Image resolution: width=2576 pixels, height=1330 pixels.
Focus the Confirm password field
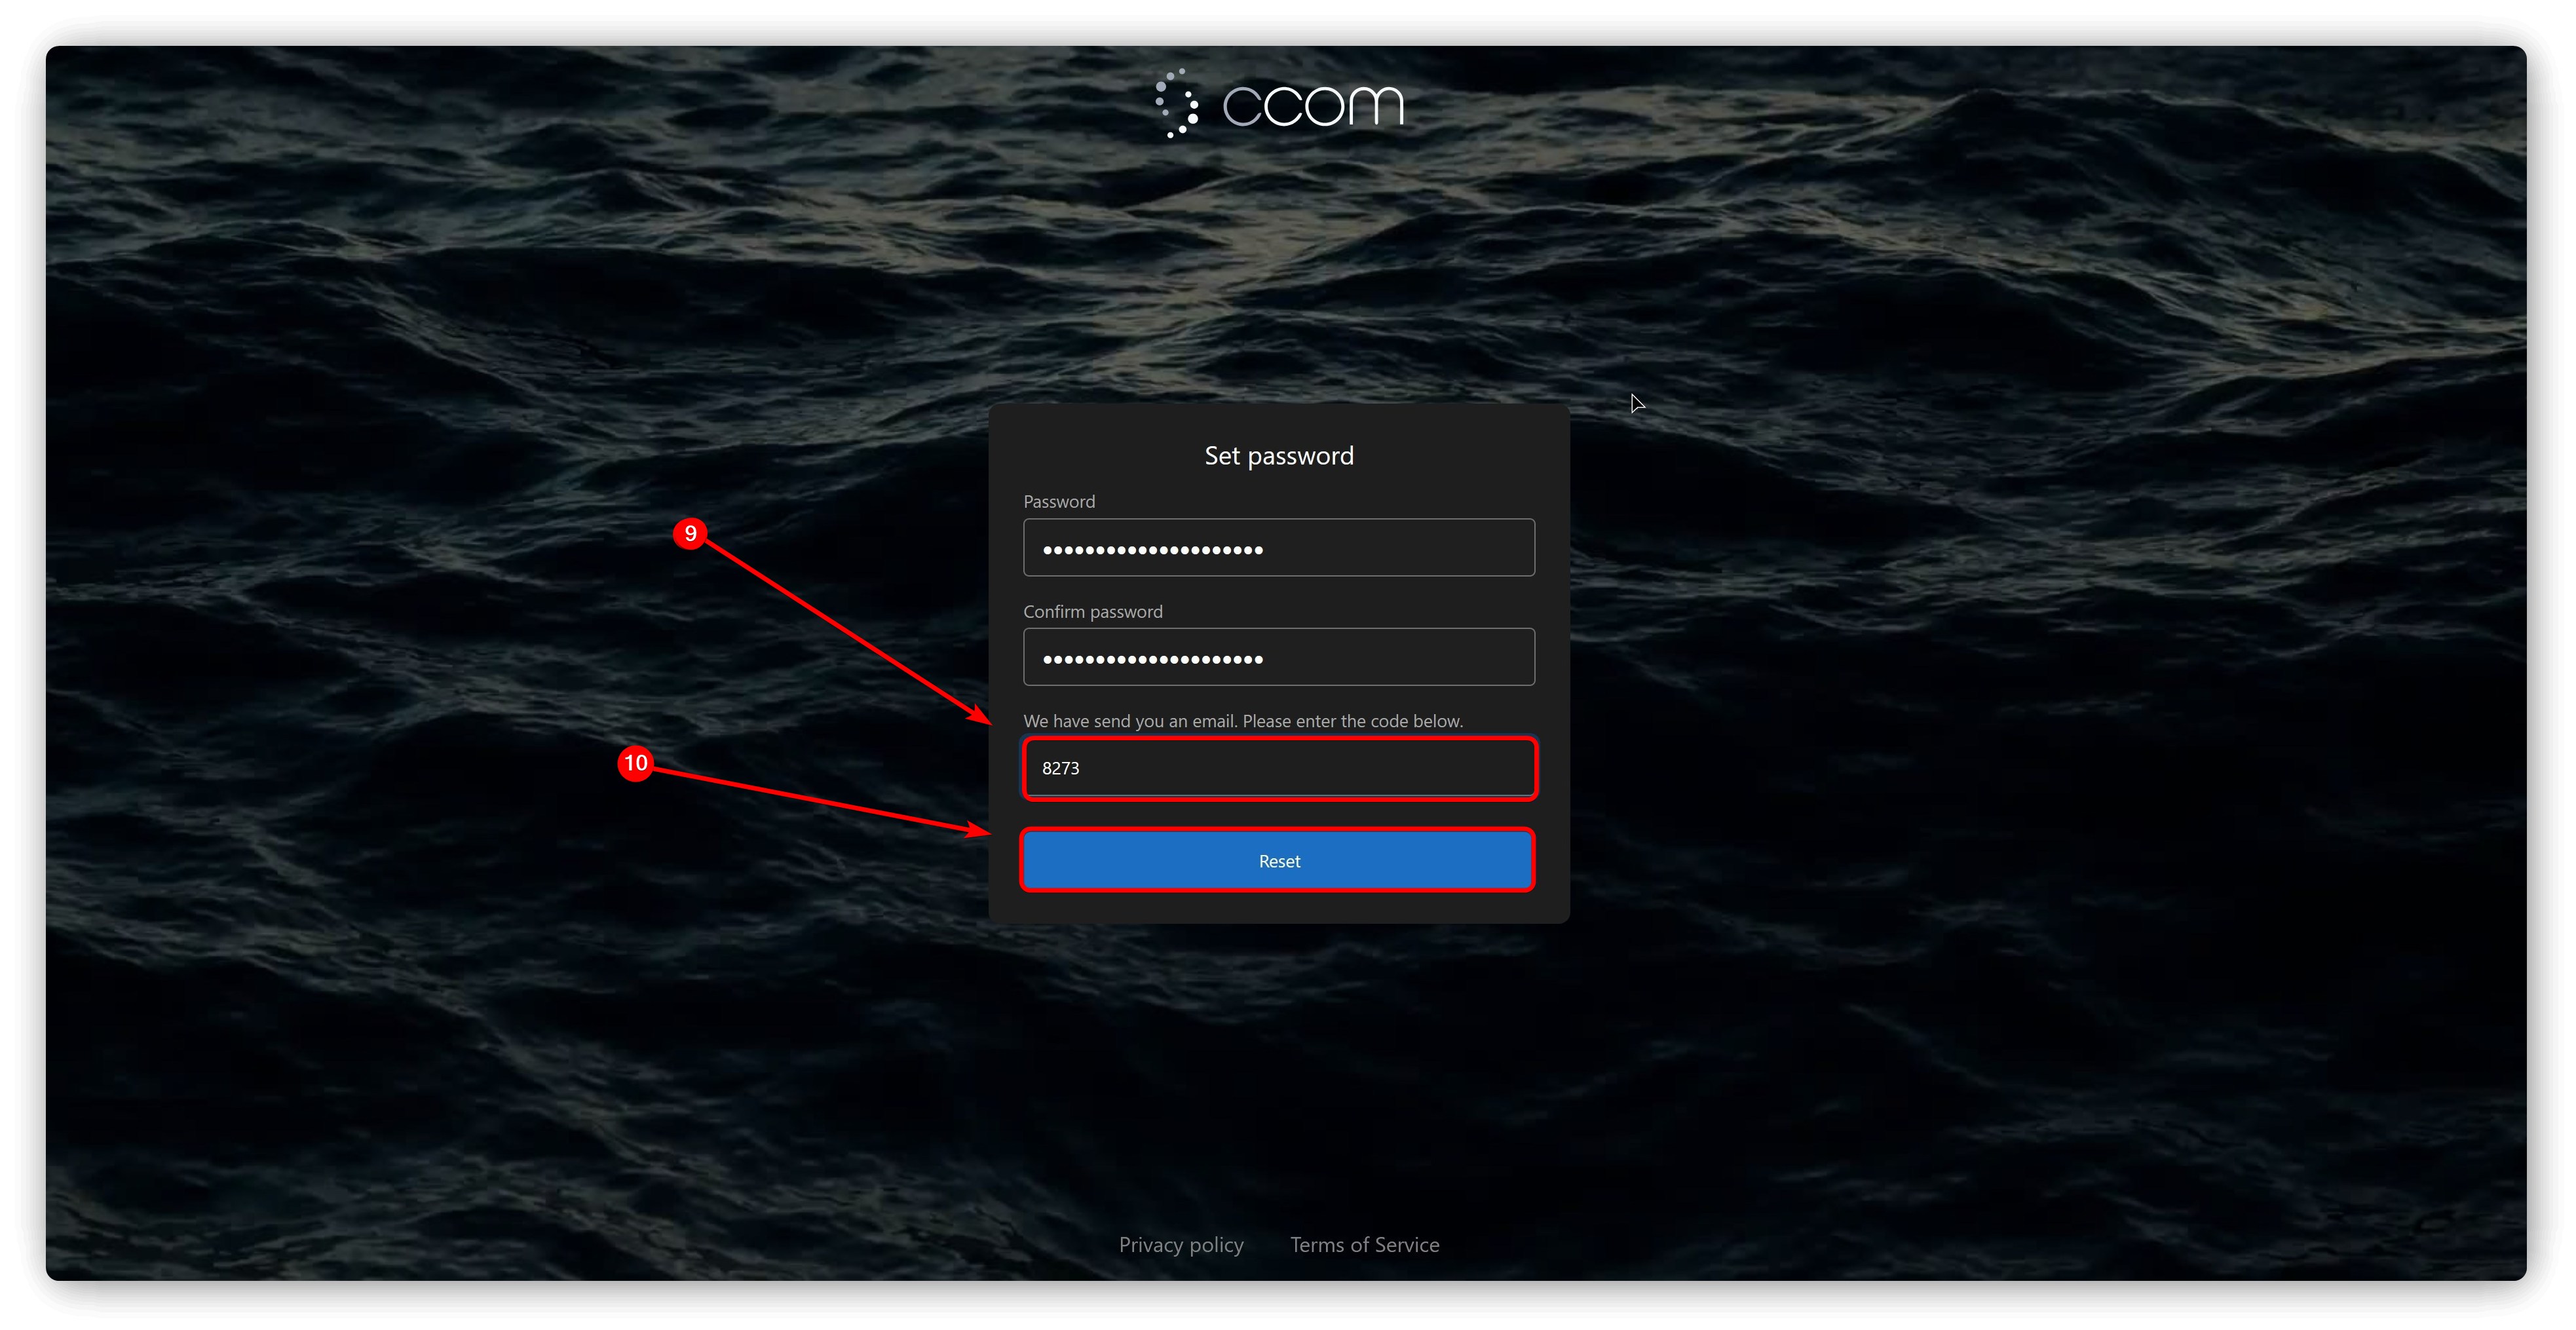(1279, 657)
